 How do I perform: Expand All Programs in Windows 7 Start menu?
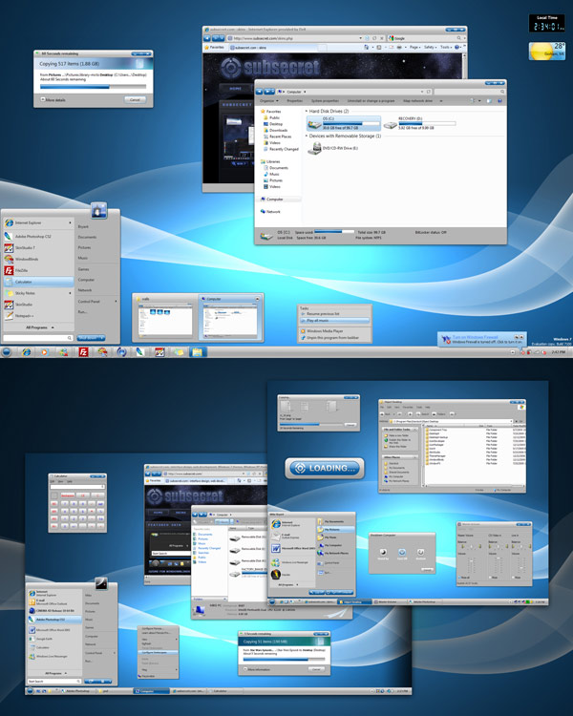pos(39,327)
